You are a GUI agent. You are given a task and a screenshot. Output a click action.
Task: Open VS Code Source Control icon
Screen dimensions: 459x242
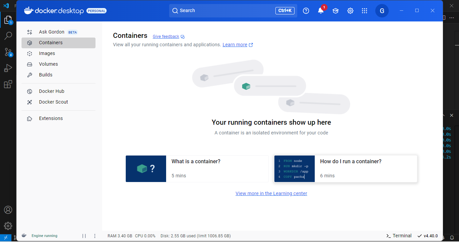pyautogui.click(x=8, y=52)
